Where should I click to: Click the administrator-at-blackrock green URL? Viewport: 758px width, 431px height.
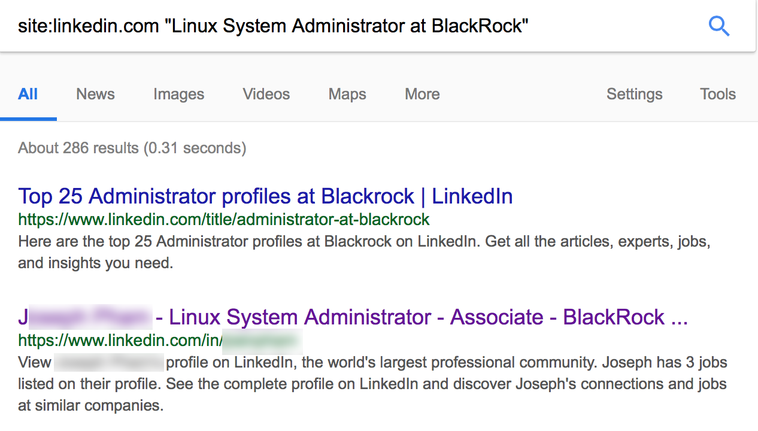pos(223,220)
